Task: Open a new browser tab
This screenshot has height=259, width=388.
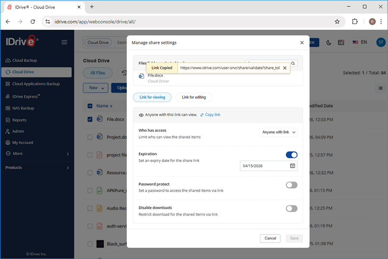Action: [x=92, y=7]
